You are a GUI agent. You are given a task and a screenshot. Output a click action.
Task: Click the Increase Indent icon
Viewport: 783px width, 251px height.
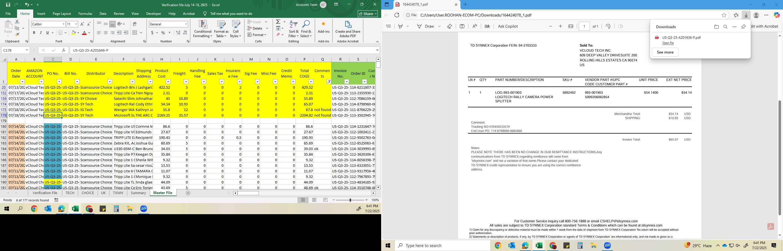point(126,33)
